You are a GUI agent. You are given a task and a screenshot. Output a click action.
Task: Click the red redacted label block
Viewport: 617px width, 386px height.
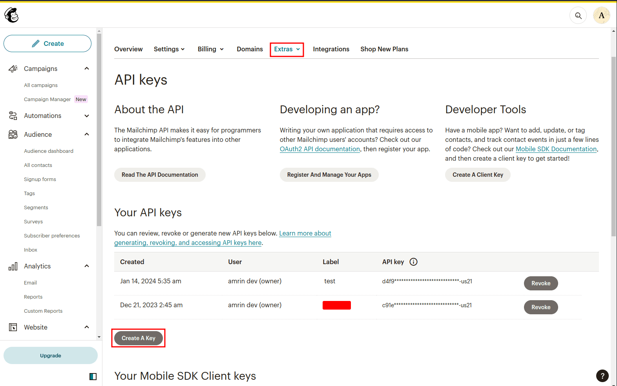(x=336, y=305)
